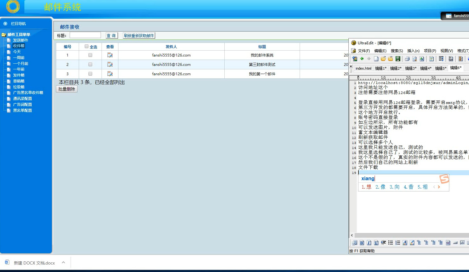Screen dimensions: 469x272
Task: Click the font color A icon in HTML toolbar
Action: 405,243
